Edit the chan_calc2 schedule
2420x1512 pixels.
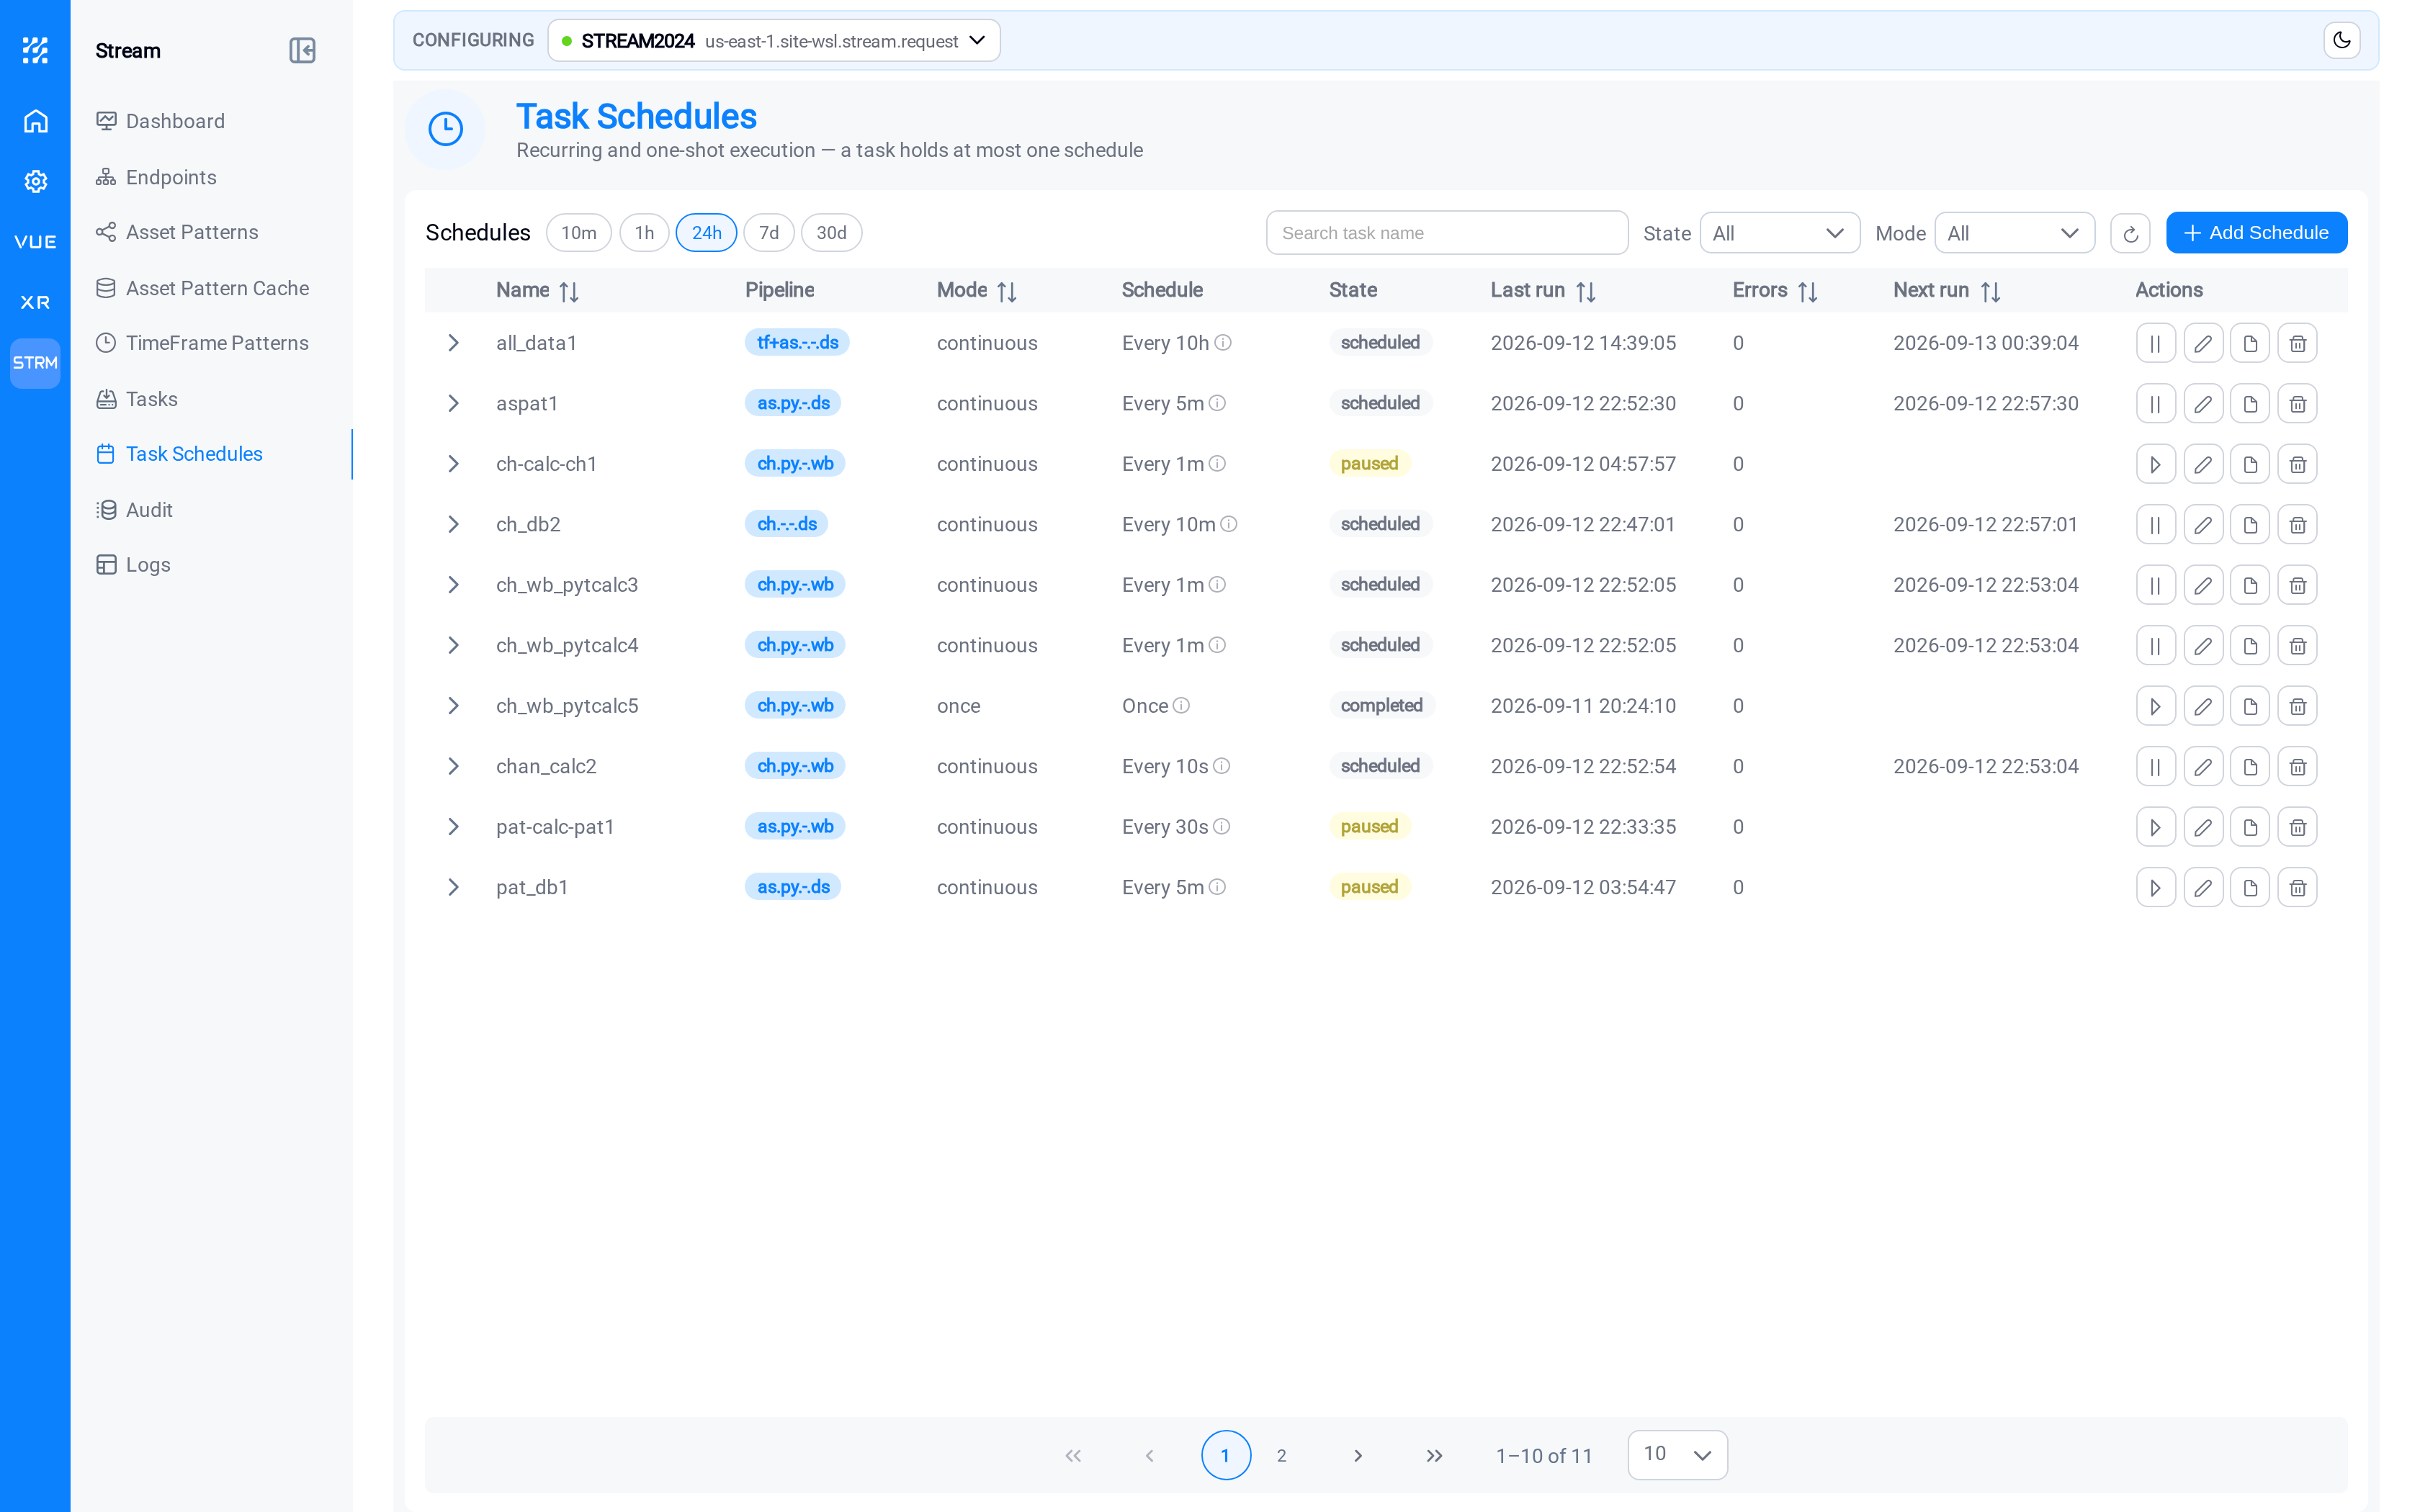click(2203, 767)
